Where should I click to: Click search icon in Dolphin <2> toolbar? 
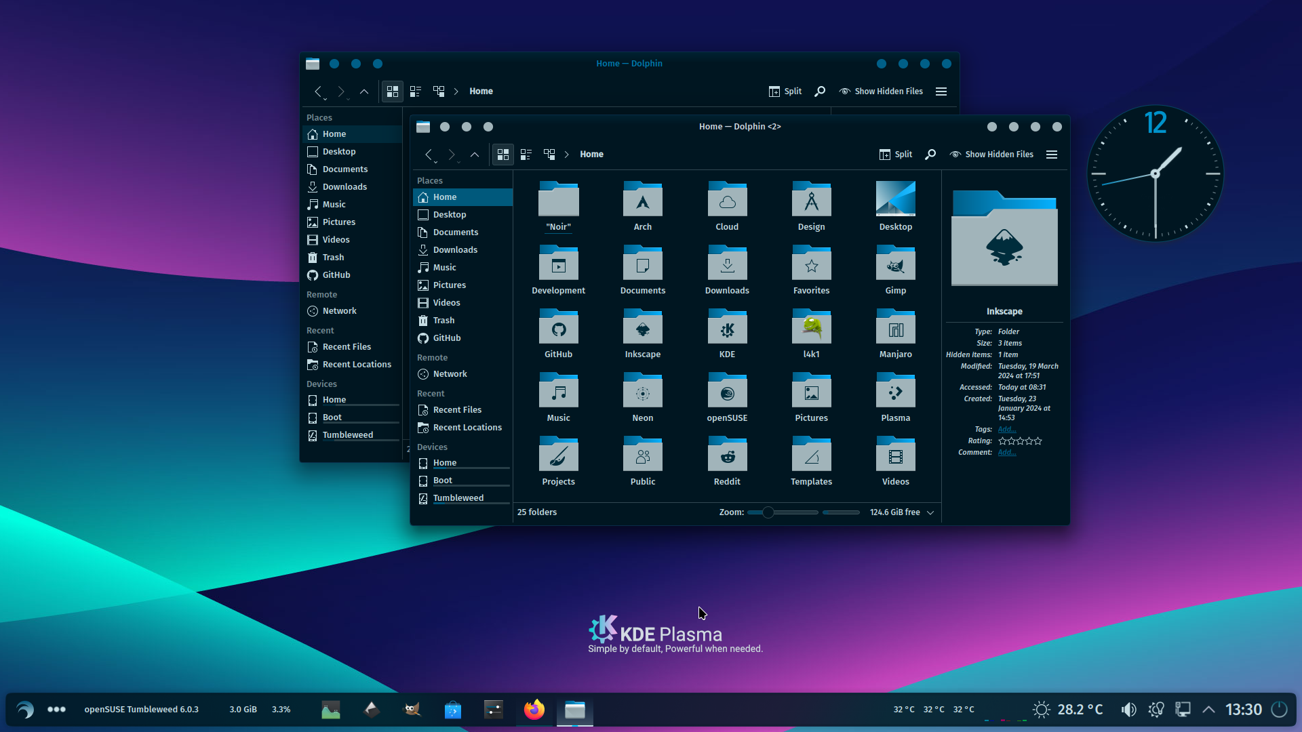pyautogui.click(x=930, y=155)
